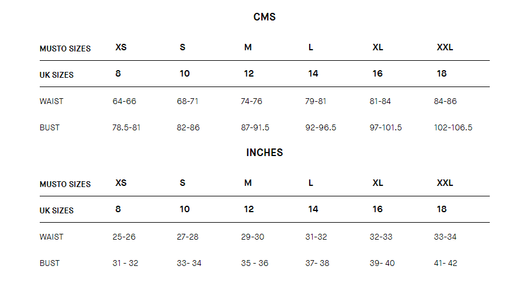This screenshot has height=287, width=526.
Task: Click the CMS table heading
Action: click(264, 17)
